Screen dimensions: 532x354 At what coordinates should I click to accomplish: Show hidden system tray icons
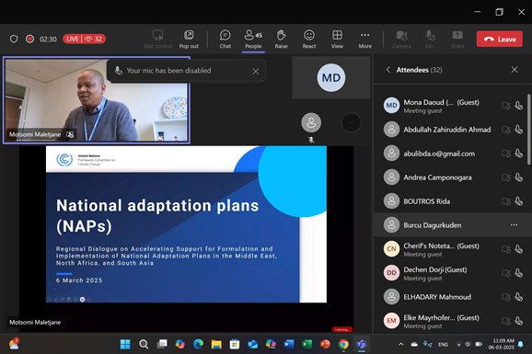tap(401, 344)
